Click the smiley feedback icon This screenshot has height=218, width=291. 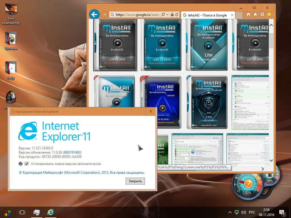[x=269, y=14]
